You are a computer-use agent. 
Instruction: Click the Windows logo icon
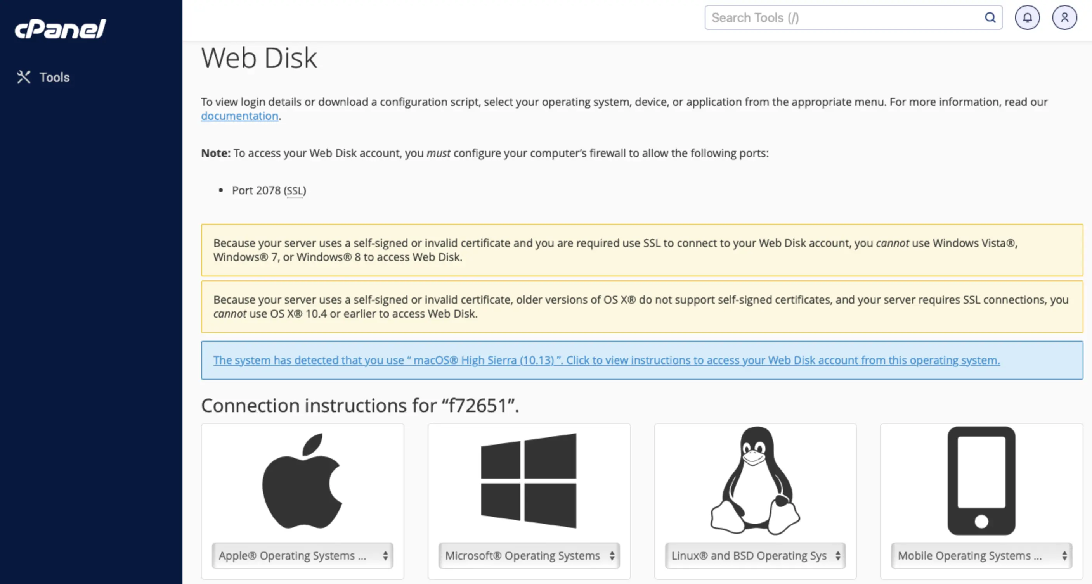(529, 481)
